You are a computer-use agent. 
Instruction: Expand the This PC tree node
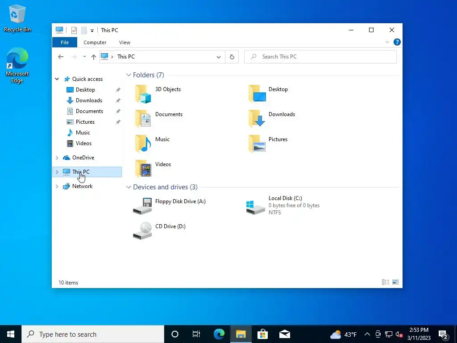pyautogui.click(x=57, y=172)
